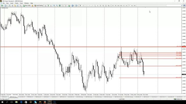Select the Draw vertical line tool

coord(87,5)
